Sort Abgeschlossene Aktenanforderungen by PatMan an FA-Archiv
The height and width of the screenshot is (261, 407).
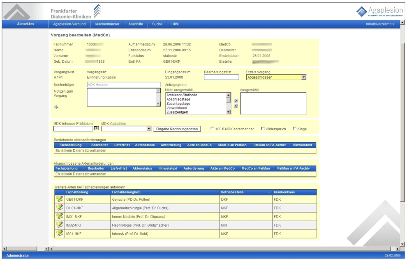293,168
